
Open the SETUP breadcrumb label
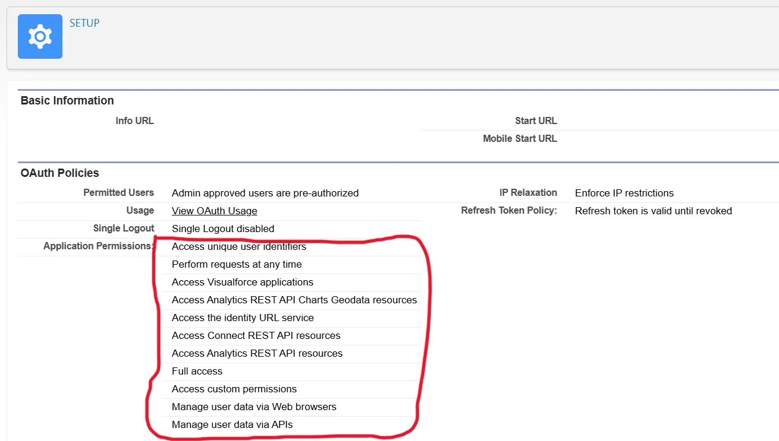(84, 23)
